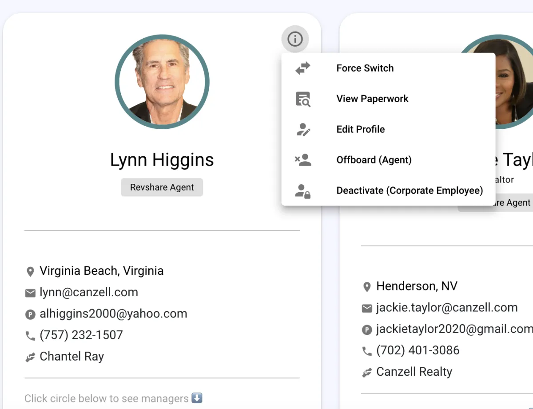Open email link lynn@canzell.com
533x409 pixels.
pos(89,292)
